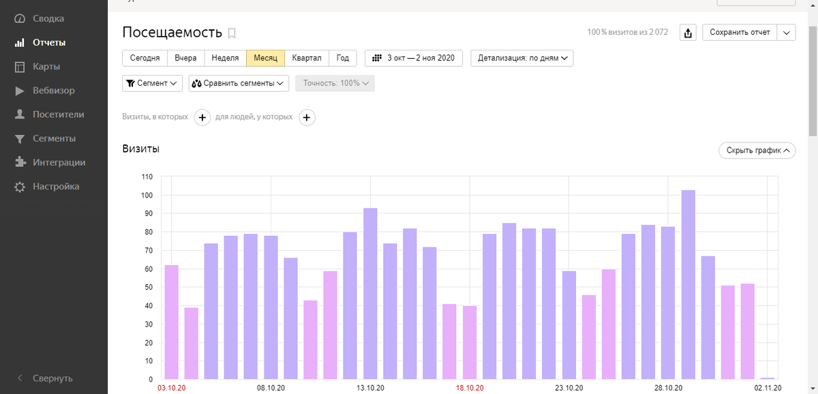Click the Визиты chart heading
This screenshot has width=818, height=394.
[141, 149]
